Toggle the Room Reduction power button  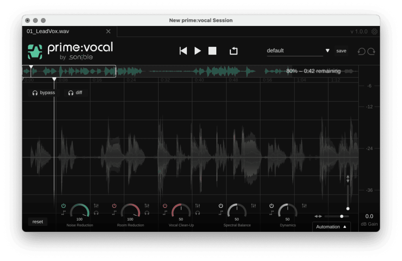click(x=114, y=206)
